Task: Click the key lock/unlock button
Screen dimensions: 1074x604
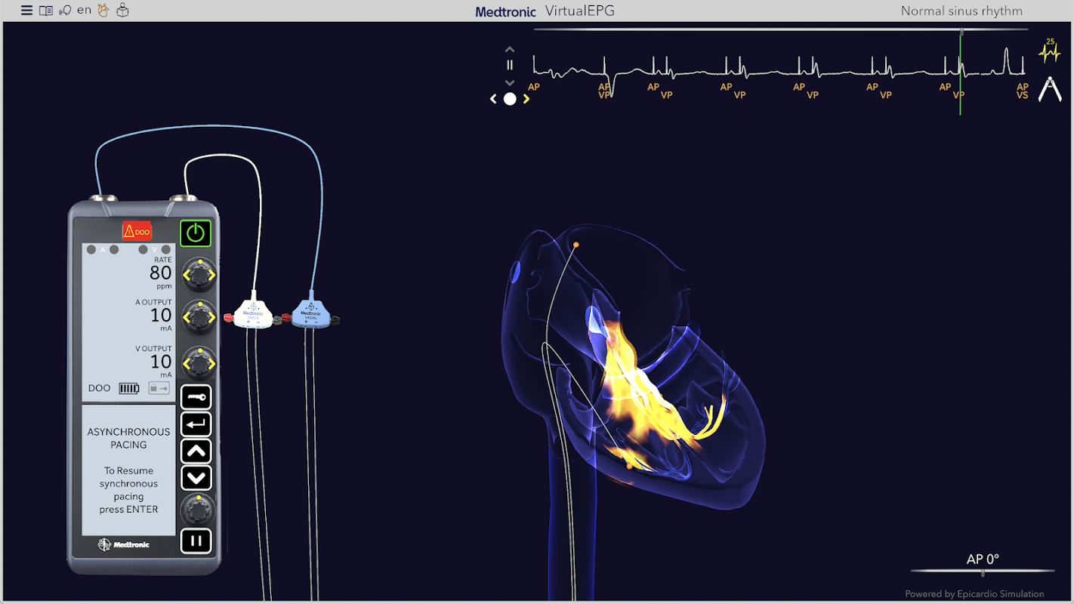Action: 196,397
